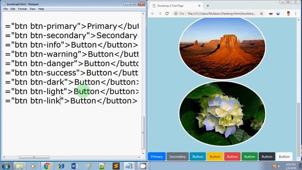Open the View menu in Notepad
Image resolution: width=302 pixels, height=170 pixels.
[33, 9]
